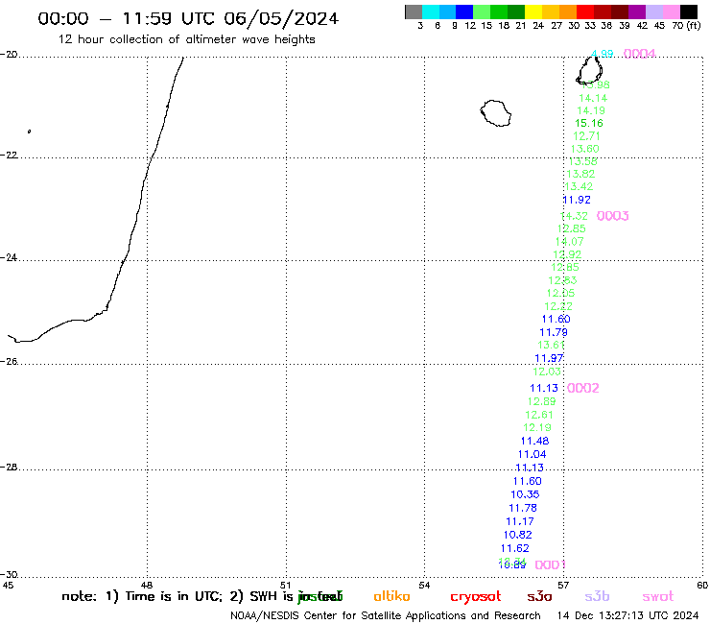Click the red 'cryosat' satellite label
This screenshot has width=710, height=624.
pyautogui.click(x=476, y=596)
